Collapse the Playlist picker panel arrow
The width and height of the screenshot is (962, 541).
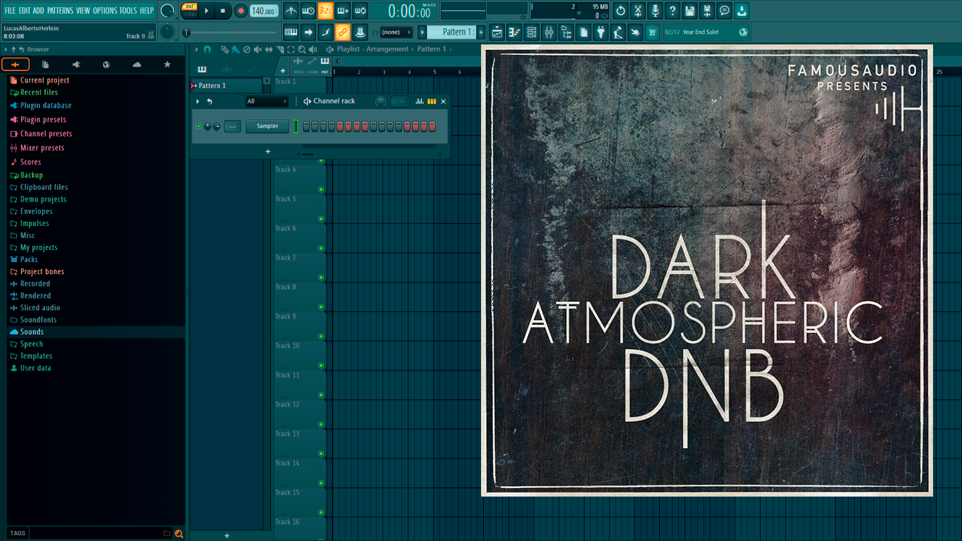pyautogui.click(x=338, y=61)
